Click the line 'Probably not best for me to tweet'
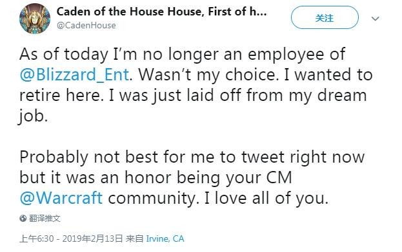This screenshot has width=402, height=252. click(x=192, y=157)
